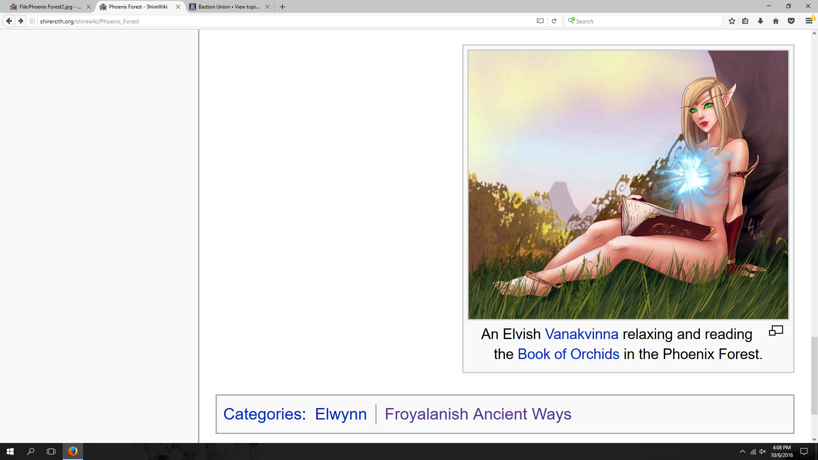
Task: Open a new tab with plus button
Action: pyautogui.click(x=282, y=7)
